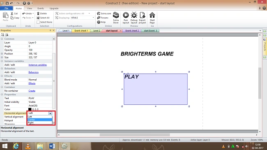
Task: Click the Select None tool
Action: coord(44,22)
